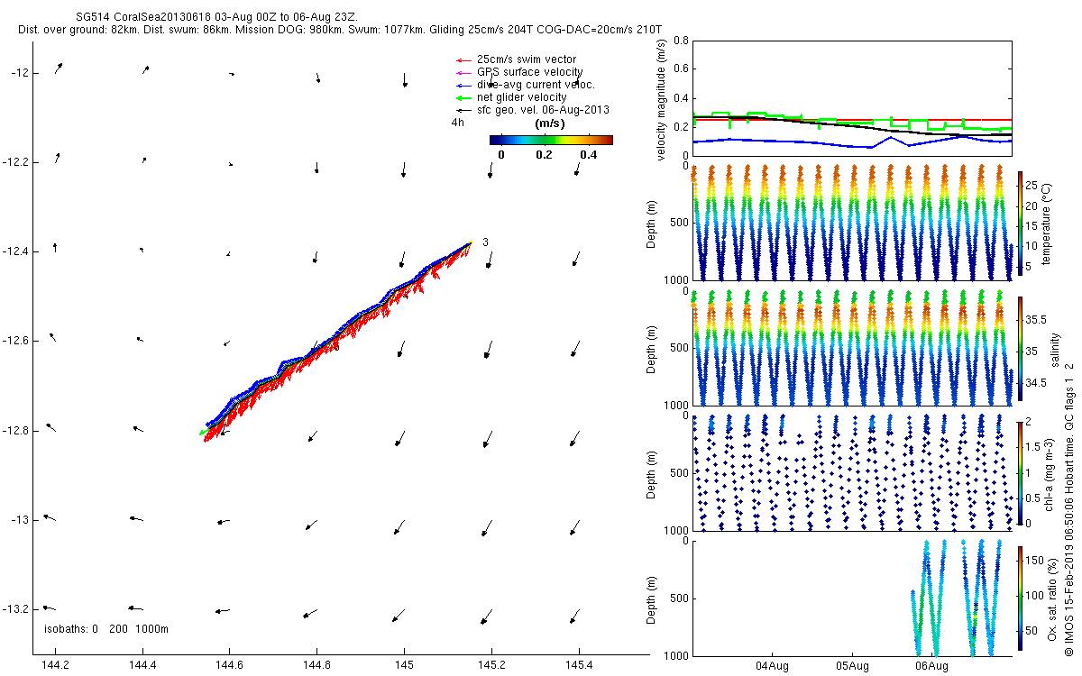Image resolution: width=1082 pixels, height=676 pixels.
Task: Click the velocity (m/s) horizontal colorbar
Action: pyautogui.click(x=551, y=140)
